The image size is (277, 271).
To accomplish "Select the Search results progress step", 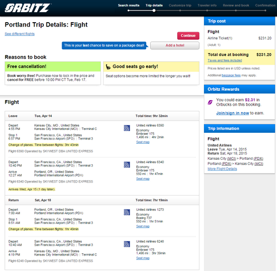I will coord(129,6).
